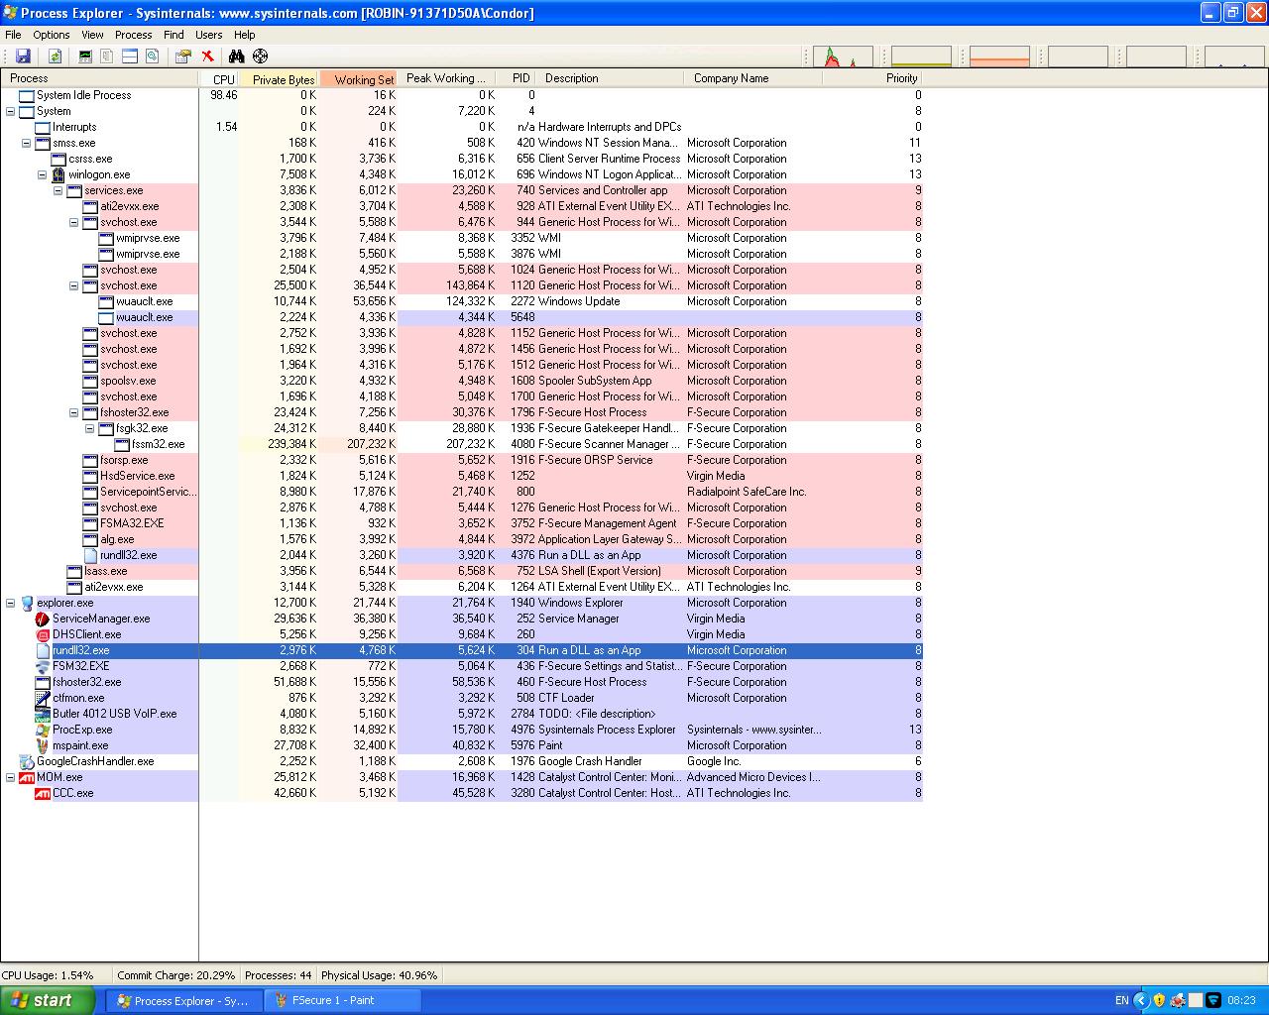1269x1015 pixels.
Task: Select the csrss.exe process
Action: click(x=90, y=159)
